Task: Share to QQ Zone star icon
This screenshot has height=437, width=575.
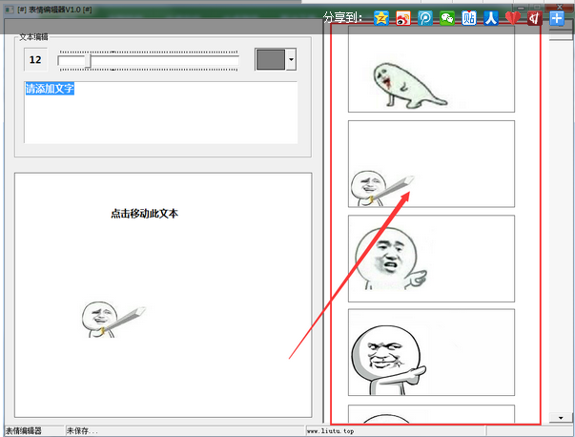Action: (x=381, y=18)
